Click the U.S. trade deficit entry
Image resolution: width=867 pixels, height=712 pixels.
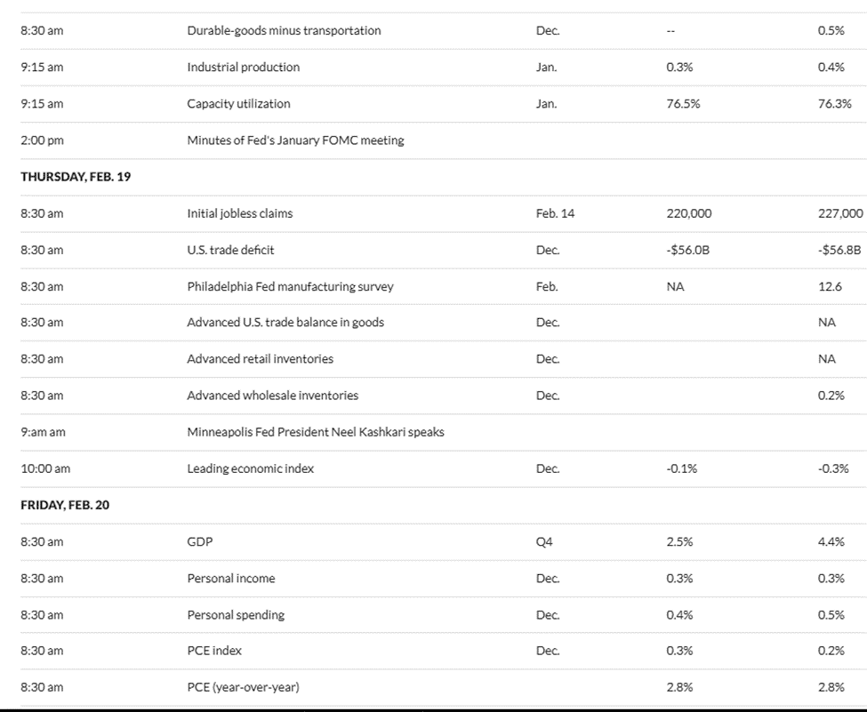click(230, 250)
